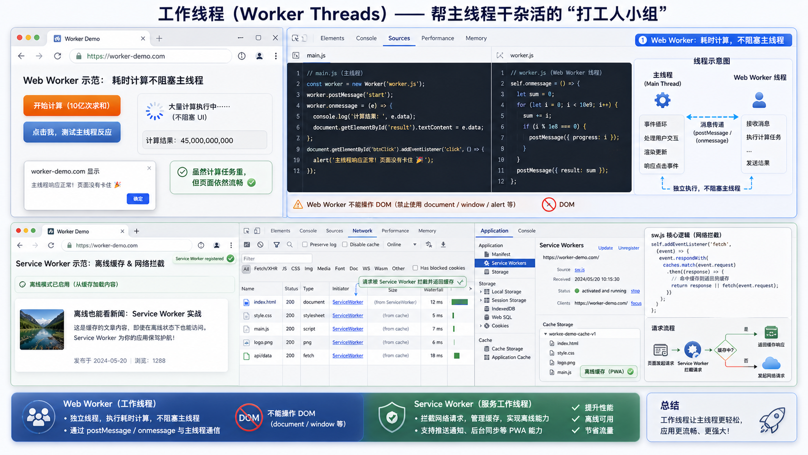Switch to the Sources tab showing main.js
The image size is (808, 455).
[399, 38]
